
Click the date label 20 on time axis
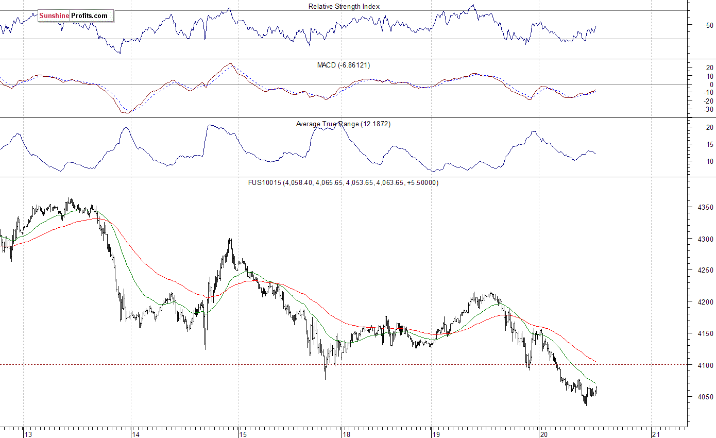544,434
